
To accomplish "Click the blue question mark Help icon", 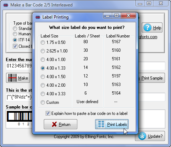I will pyautogui.click(x=147, y=27).
